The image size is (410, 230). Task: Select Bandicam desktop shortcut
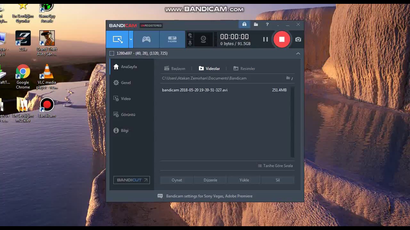[x=47, y=108]
